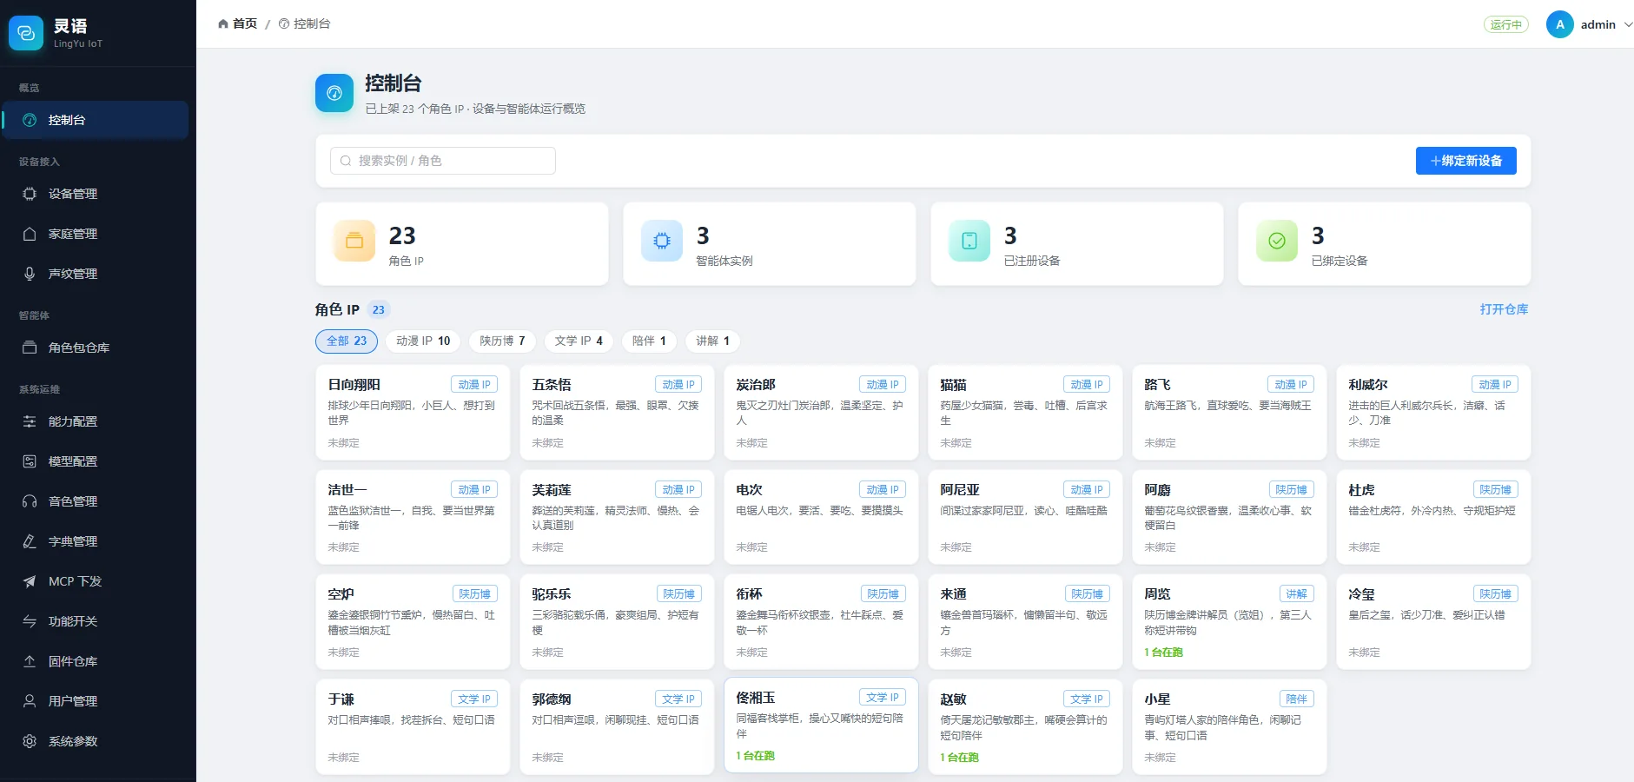Click the MCP 下发 paper plane icon
The image size is (1634, 782).
click(30, 581)
